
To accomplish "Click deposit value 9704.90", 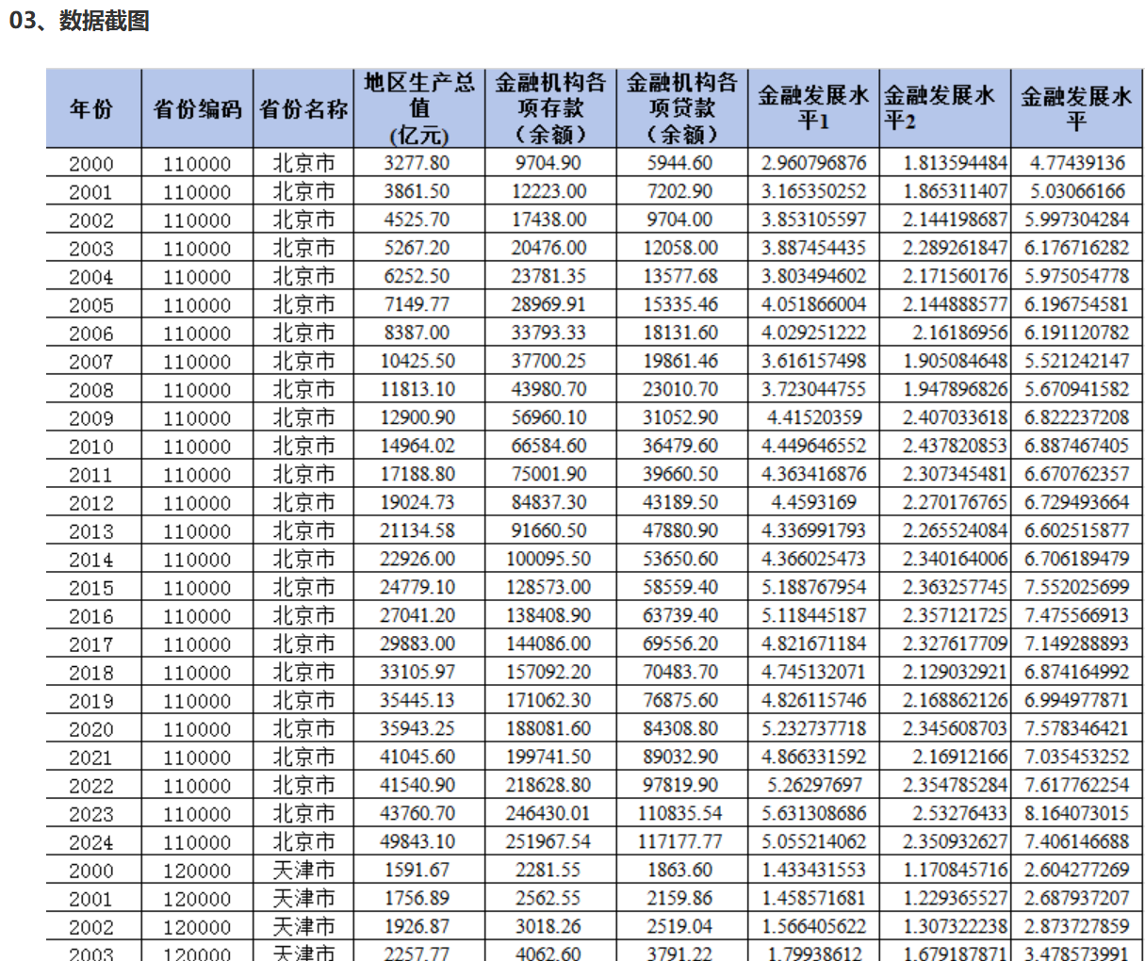I will click(548, 163).
